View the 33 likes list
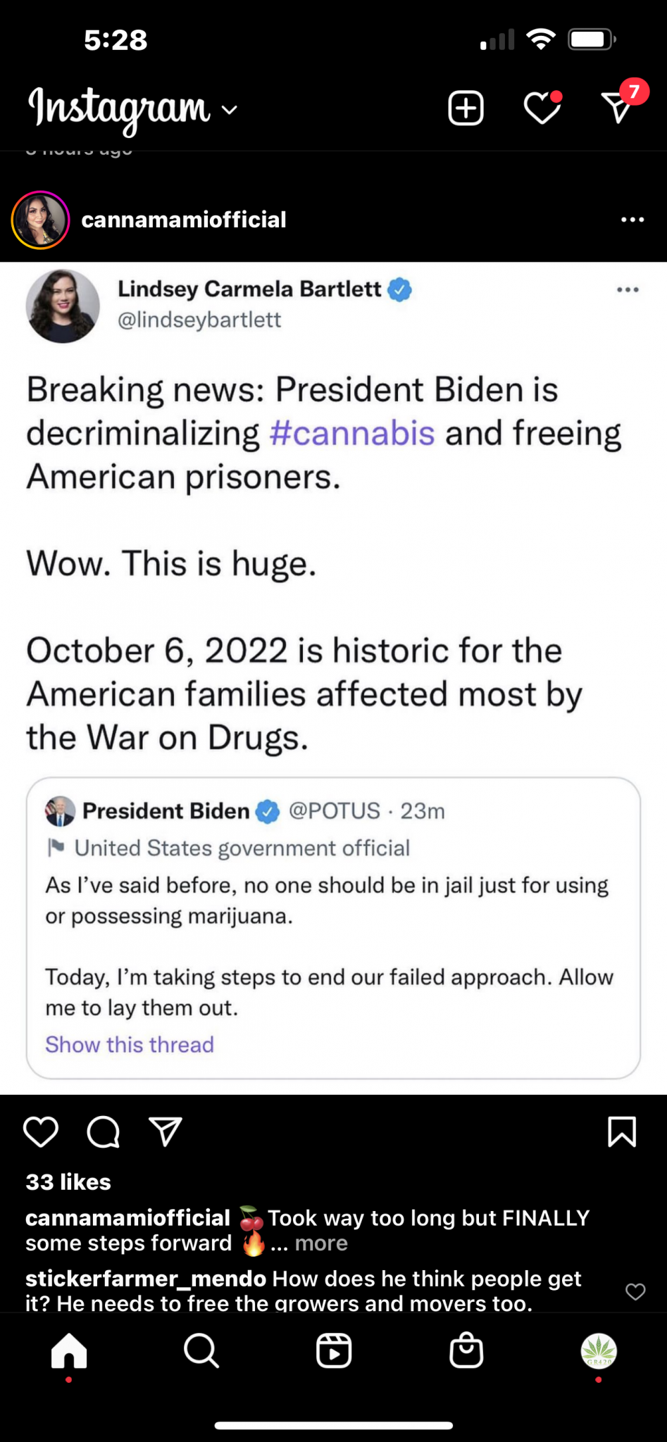The height and width of the screenshot is (1442, 667). coord(68,1182)
